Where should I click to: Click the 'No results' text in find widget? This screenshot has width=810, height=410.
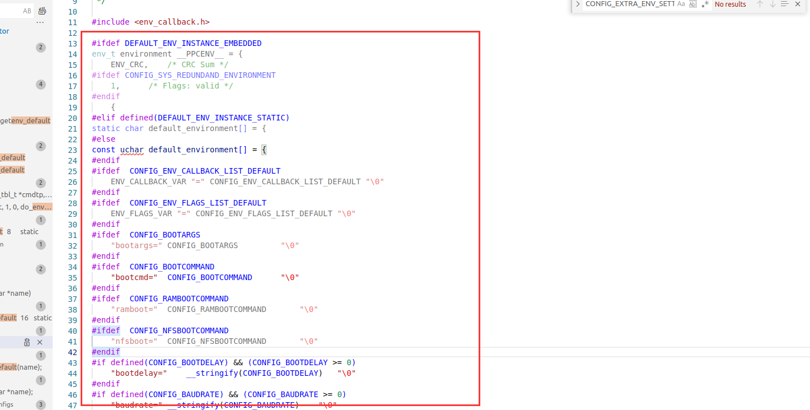[731, 4]
